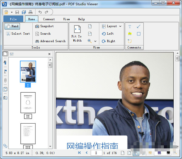Open the Comment tab
The image size is (182, 159).
coord(49,19)
